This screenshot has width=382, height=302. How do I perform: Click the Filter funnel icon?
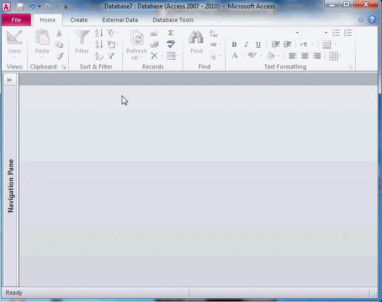click(82, 41)
